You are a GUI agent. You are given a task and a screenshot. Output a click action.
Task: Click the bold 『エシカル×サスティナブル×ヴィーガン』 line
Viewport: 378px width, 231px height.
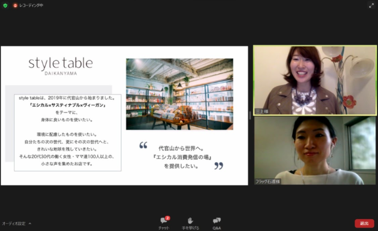67,105
